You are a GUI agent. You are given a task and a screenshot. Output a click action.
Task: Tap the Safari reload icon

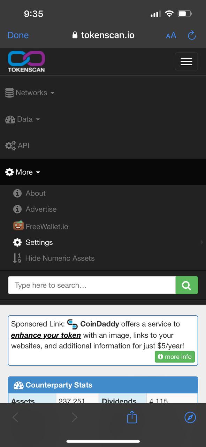tap(192, 35)
